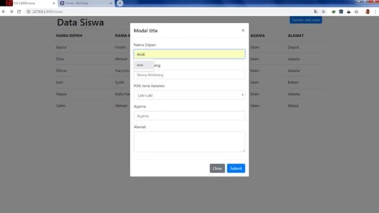Click the Depok address cell
Viewport: 379px width, 213px height.
294,47
